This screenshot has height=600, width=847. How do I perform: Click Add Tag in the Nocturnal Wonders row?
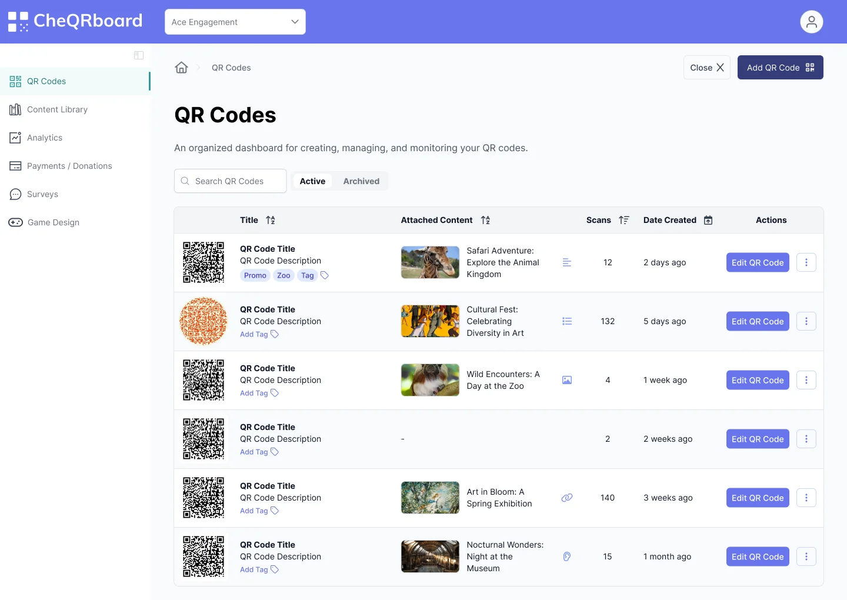[x=259, y=569]
